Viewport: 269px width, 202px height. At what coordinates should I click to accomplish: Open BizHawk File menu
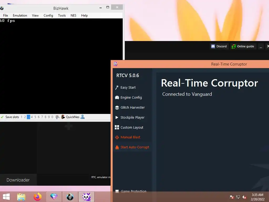(6, 16)
